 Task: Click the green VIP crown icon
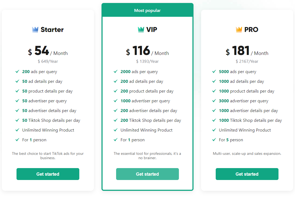[x=141, y=30]
